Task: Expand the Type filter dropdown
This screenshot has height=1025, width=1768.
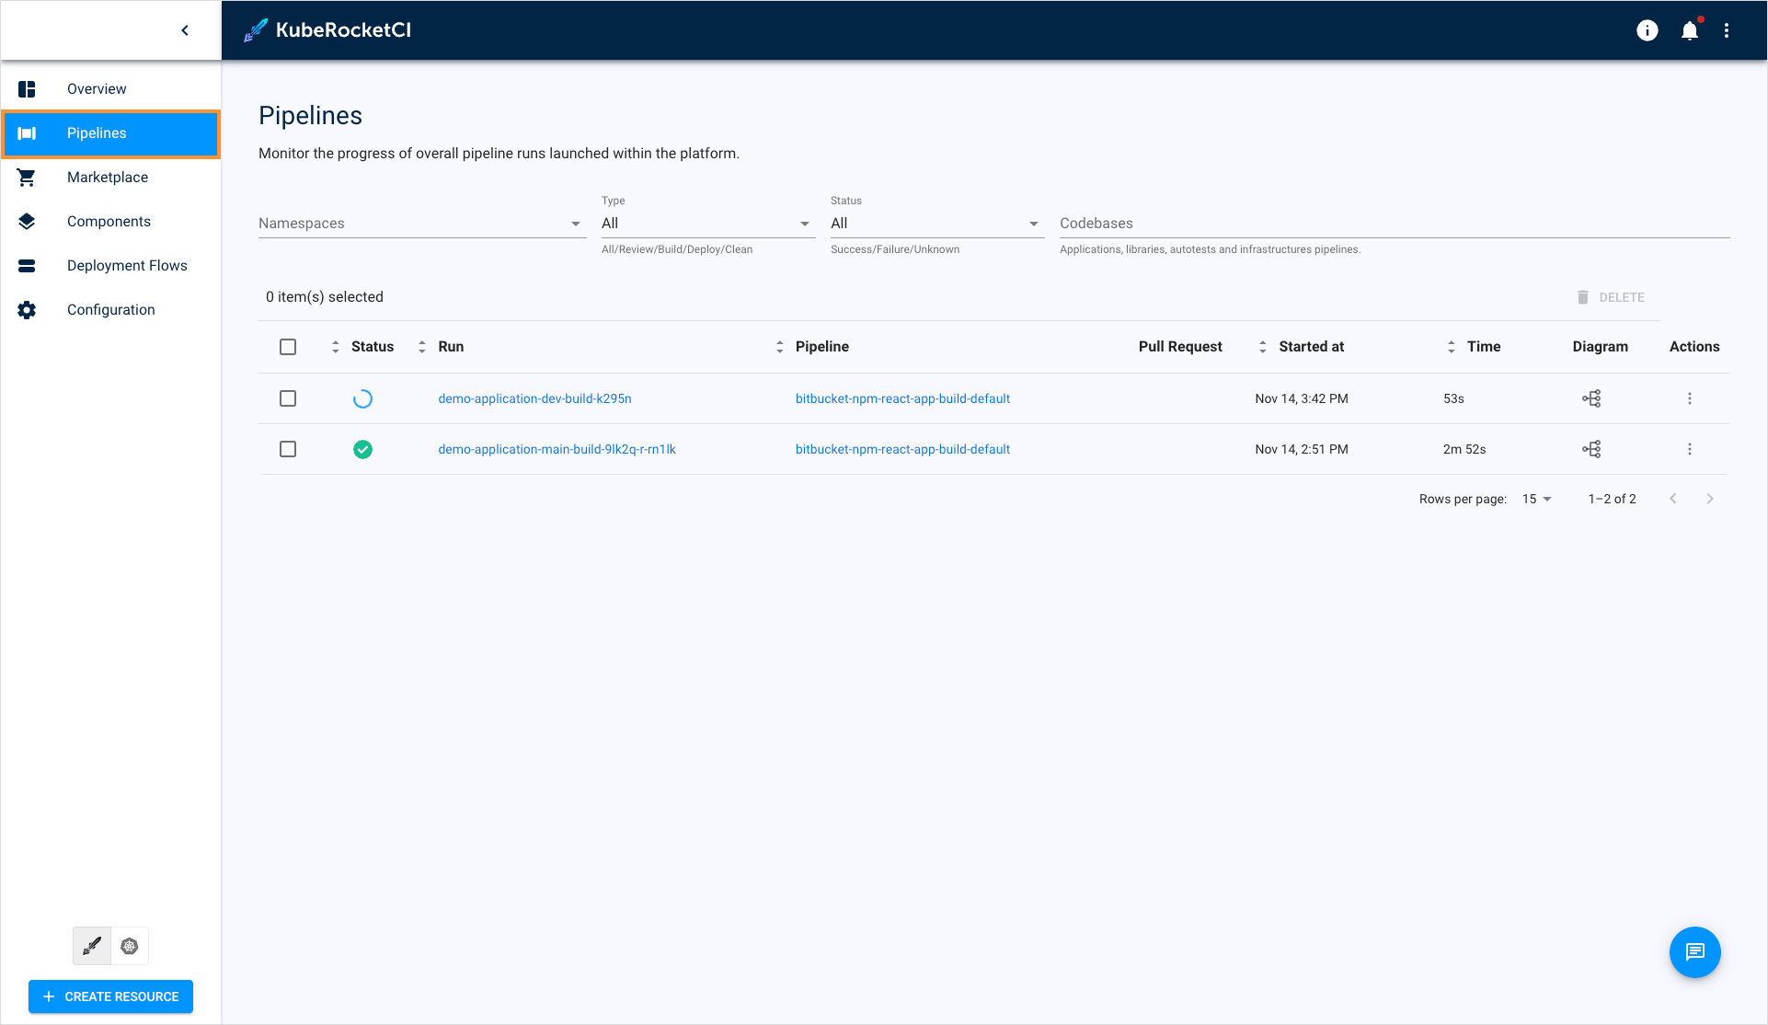Action: click(805, 224)
